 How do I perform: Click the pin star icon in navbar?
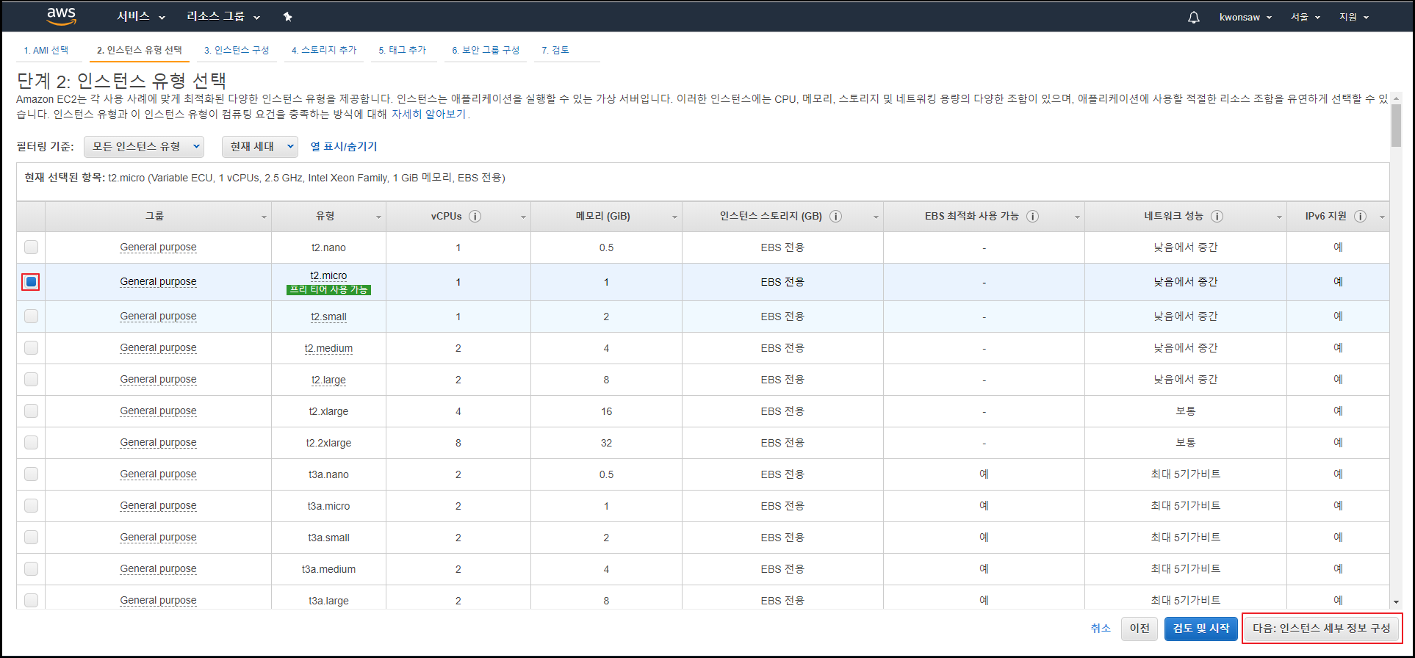click(x=287, y=16)
